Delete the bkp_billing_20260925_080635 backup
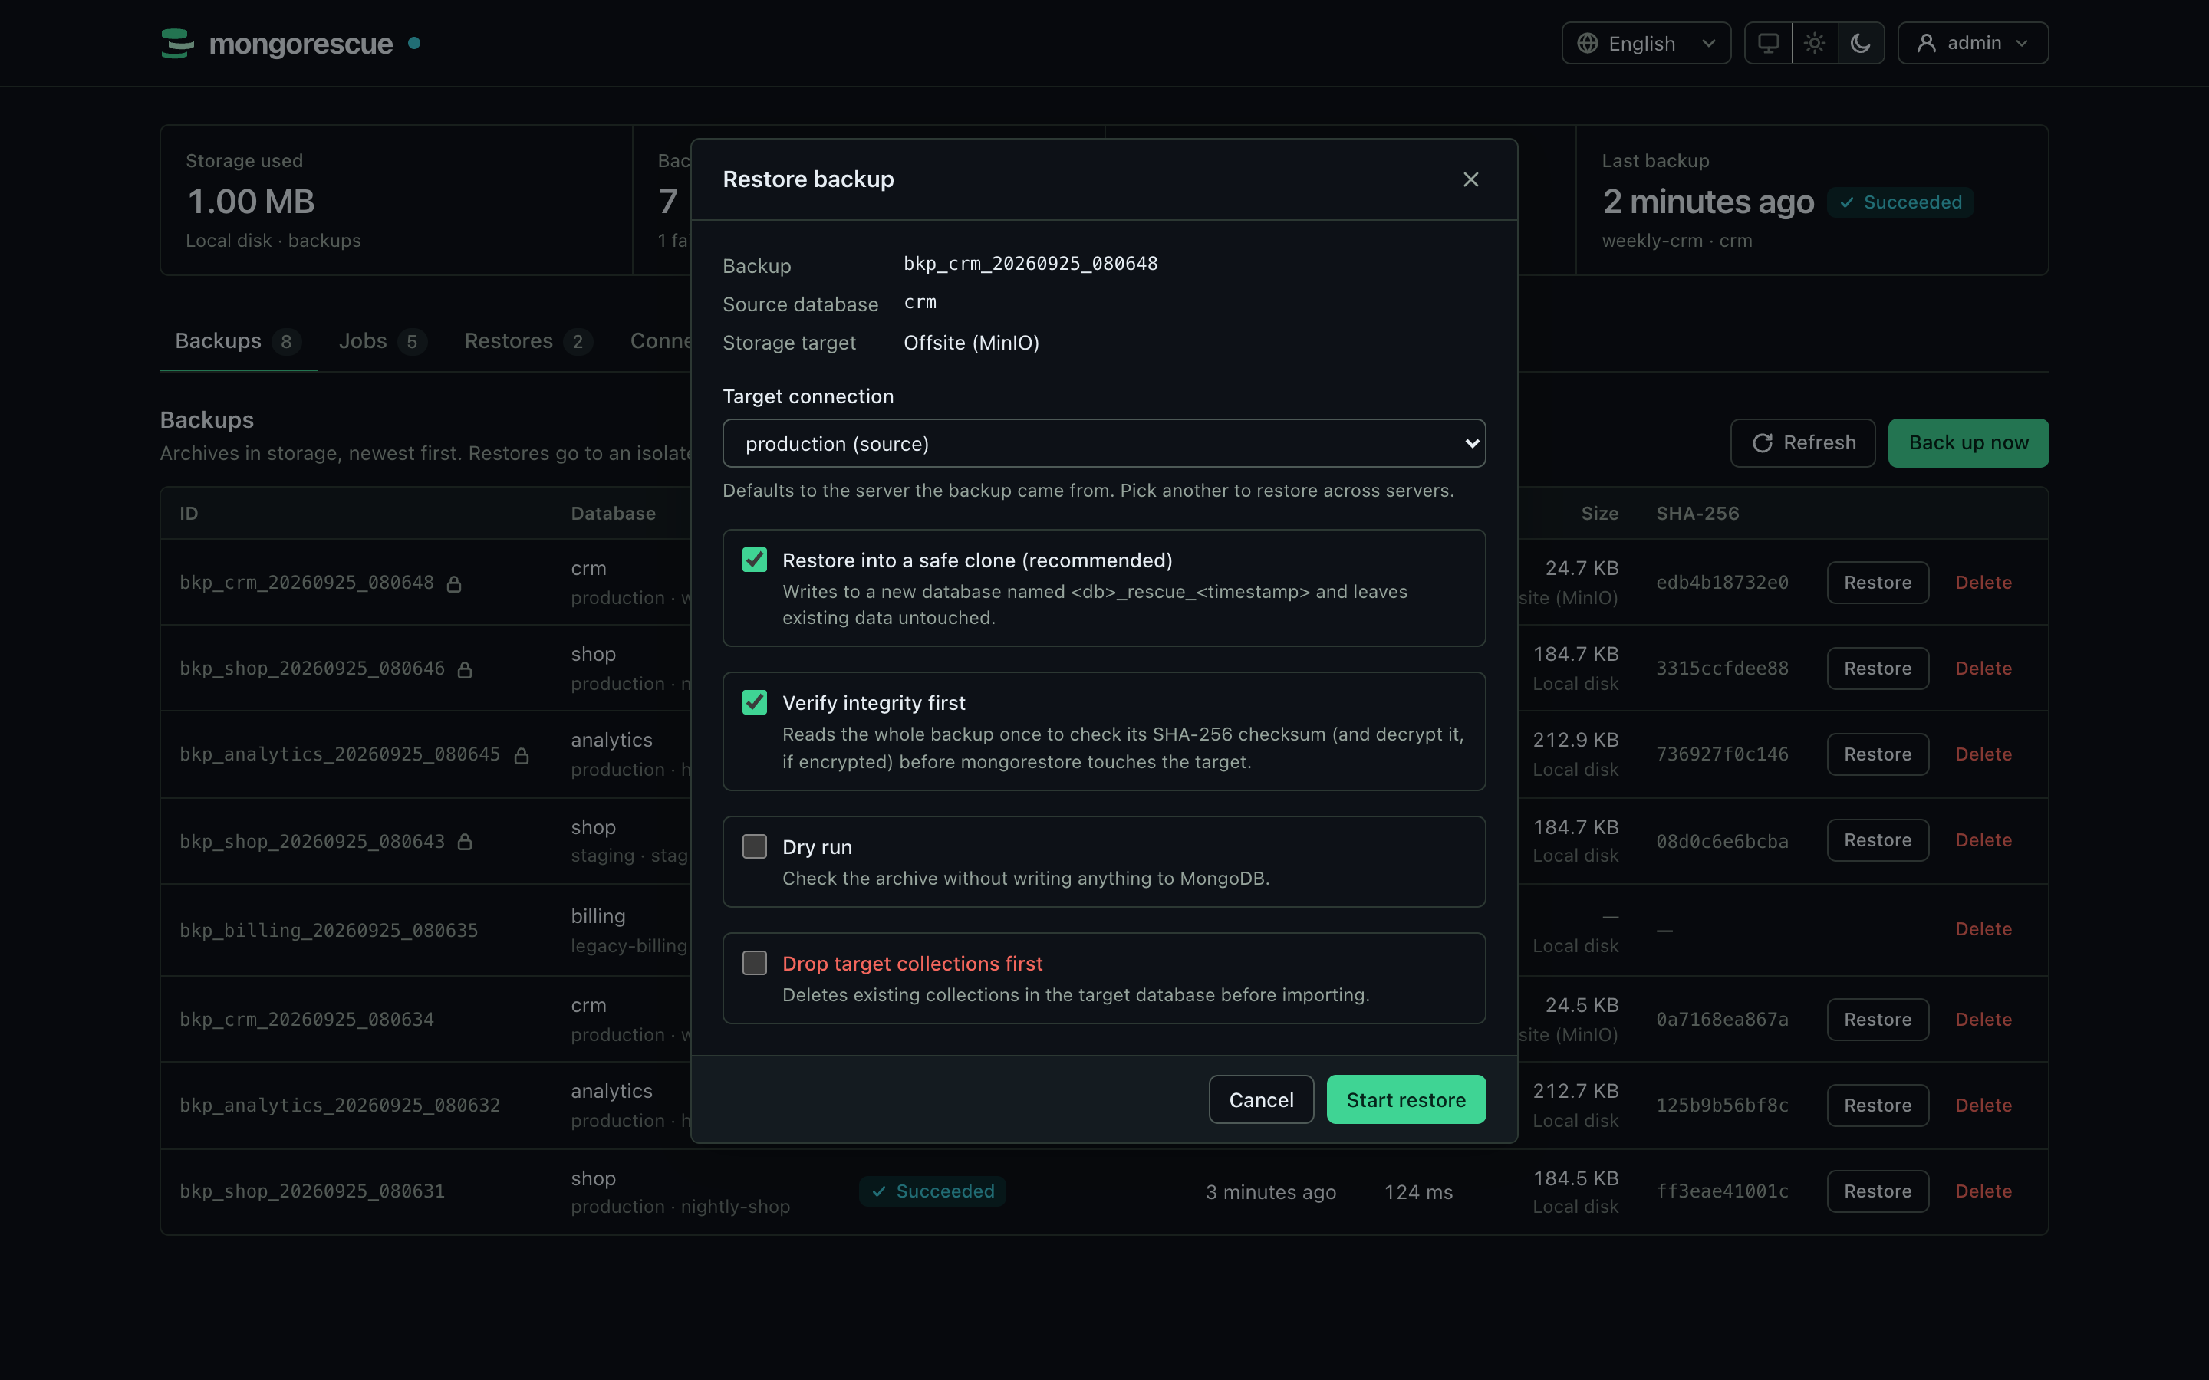Screen dimensions: 2209x1380 click(1983, 929)
